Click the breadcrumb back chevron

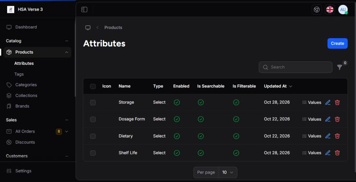(x=97, y=28)
